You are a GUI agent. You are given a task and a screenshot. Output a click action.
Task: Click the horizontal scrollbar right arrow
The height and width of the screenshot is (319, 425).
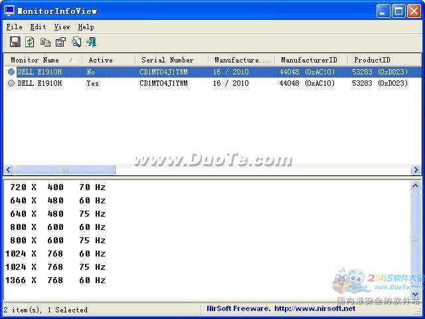416,170
